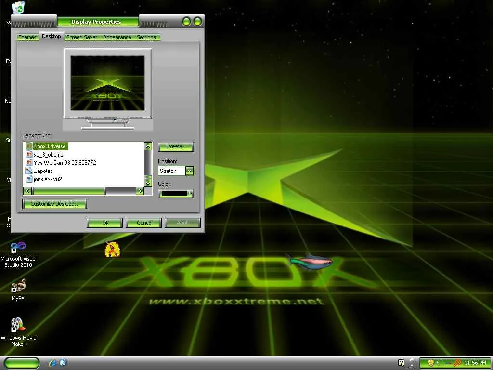Screen dimensions: 493x370
Task: Open Microsoft Visual Studio 2010 shortcut
Action: coord(18,254)
